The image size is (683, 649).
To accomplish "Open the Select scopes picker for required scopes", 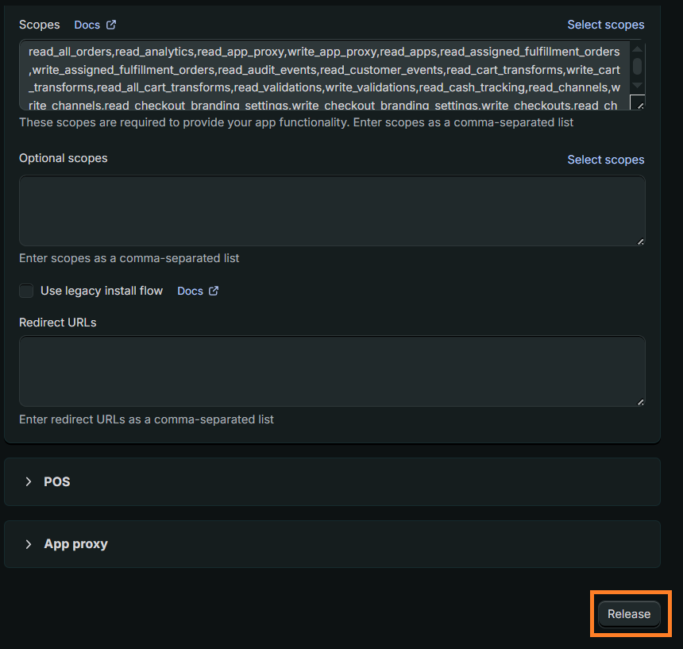I will [605, 25].
